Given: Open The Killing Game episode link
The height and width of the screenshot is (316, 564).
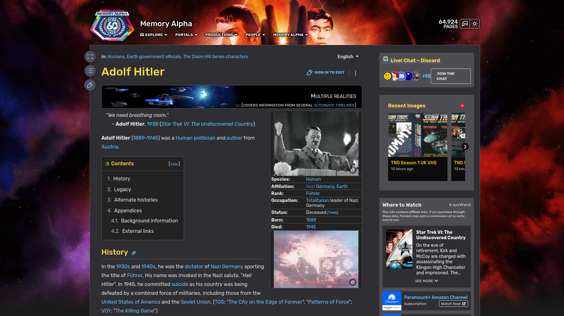Looking at the screenshot, I should [135, 311].
